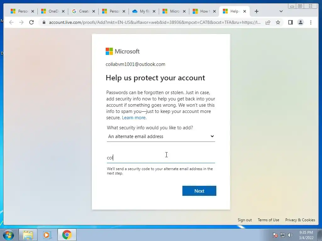This screenshot has width=322, height=241.
Task: Close the 'Micro' tab
Action: [184, 11]
